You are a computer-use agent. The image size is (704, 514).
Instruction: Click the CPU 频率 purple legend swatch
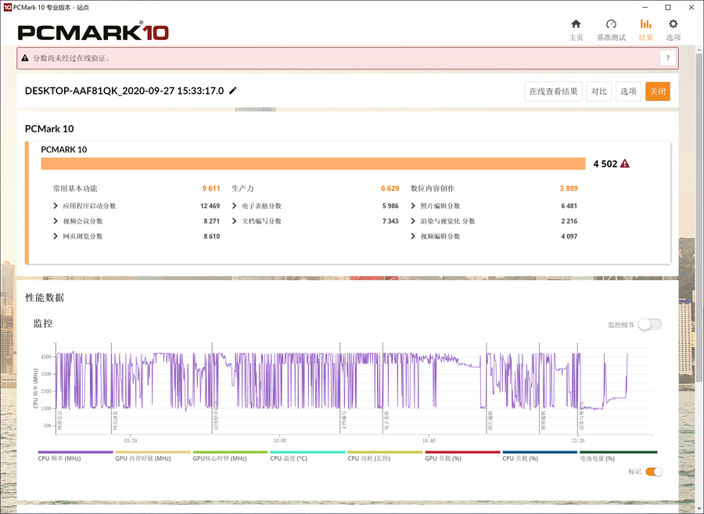pyautogui.click(x=75, y=452)
